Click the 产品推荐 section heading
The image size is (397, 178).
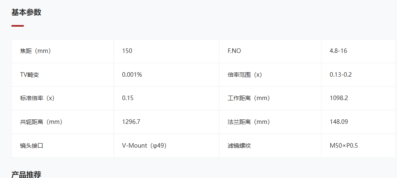pos(26,174)
